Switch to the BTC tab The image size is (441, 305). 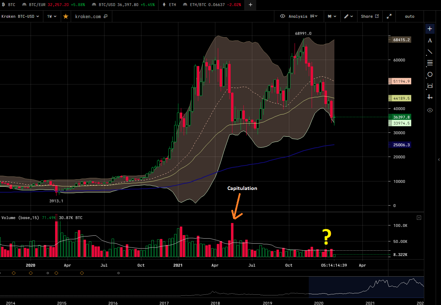9,5
